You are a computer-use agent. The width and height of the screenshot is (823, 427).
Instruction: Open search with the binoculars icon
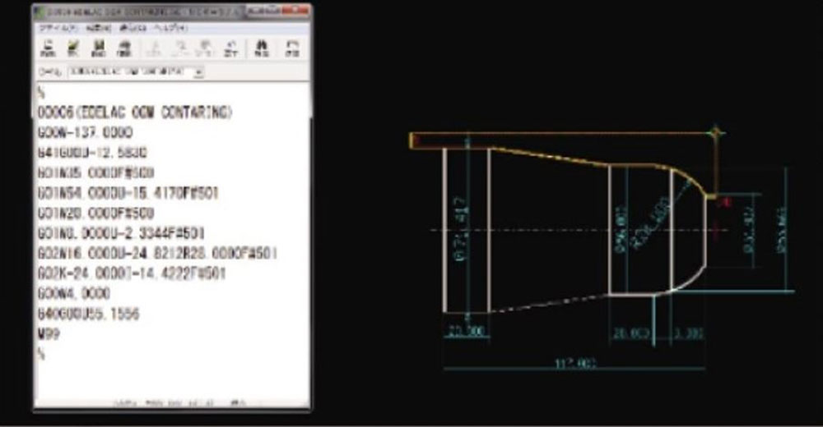(x=262, y=48)
